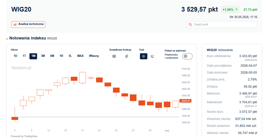Click the 3400.00 axis label

tap(185, 122)
